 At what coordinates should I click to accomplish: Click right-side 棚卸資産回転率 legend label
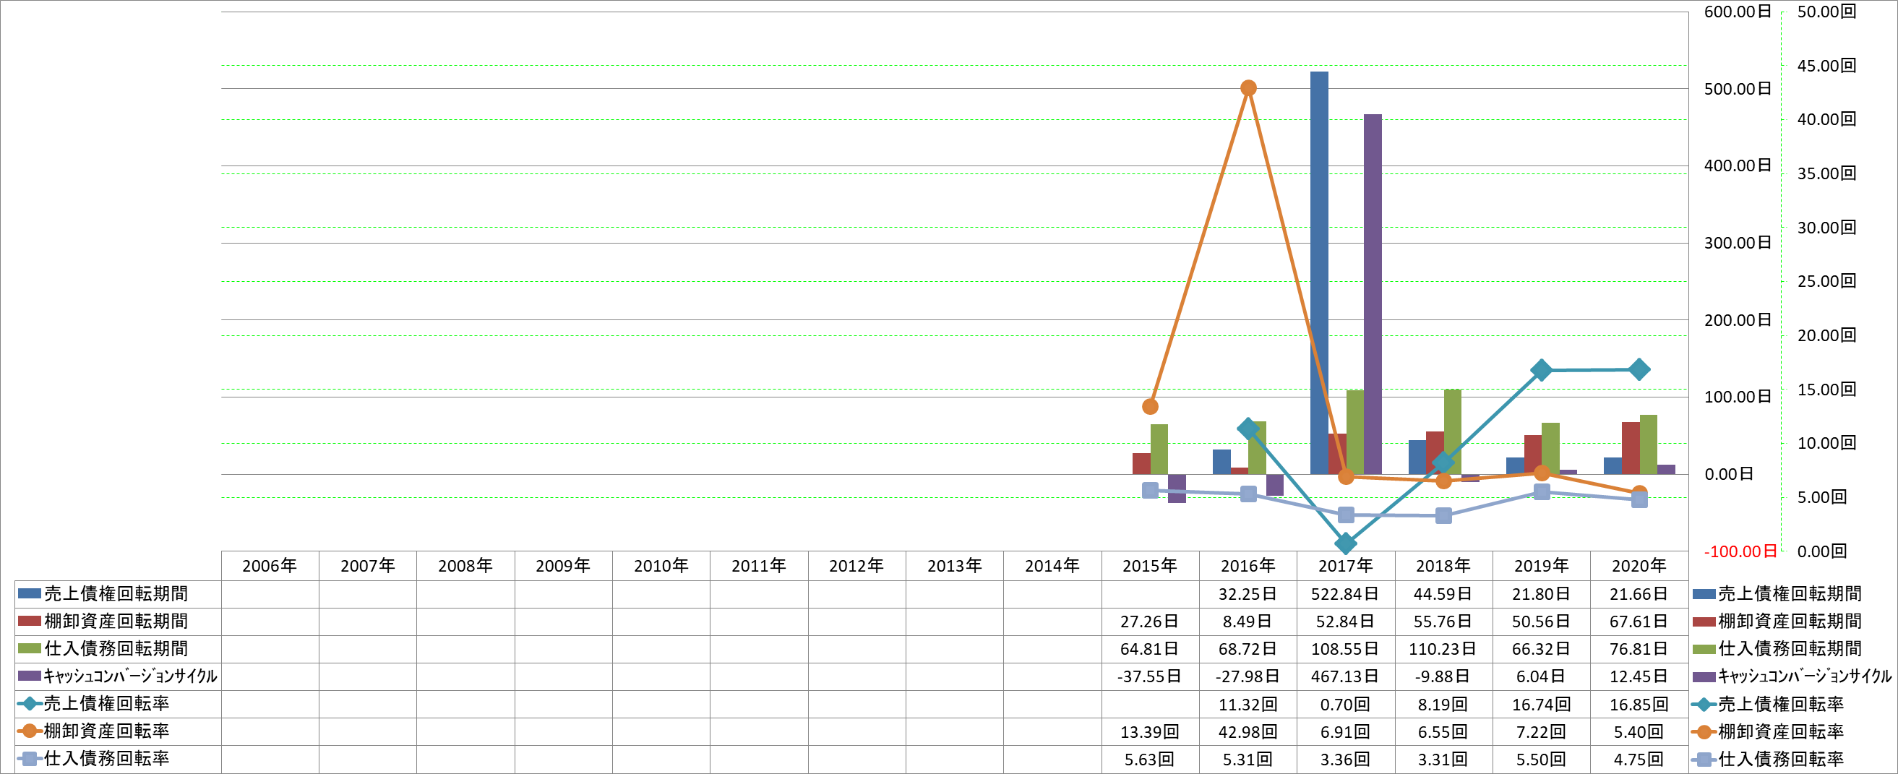[1781, 731]
